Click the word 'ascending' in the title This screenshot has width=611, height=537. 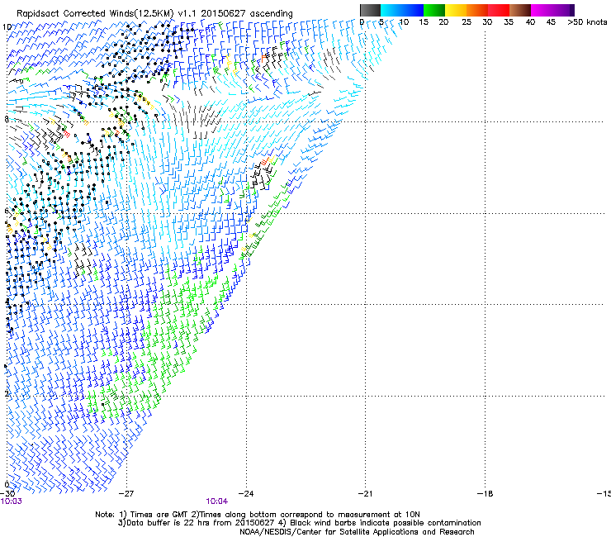point(271,14)
